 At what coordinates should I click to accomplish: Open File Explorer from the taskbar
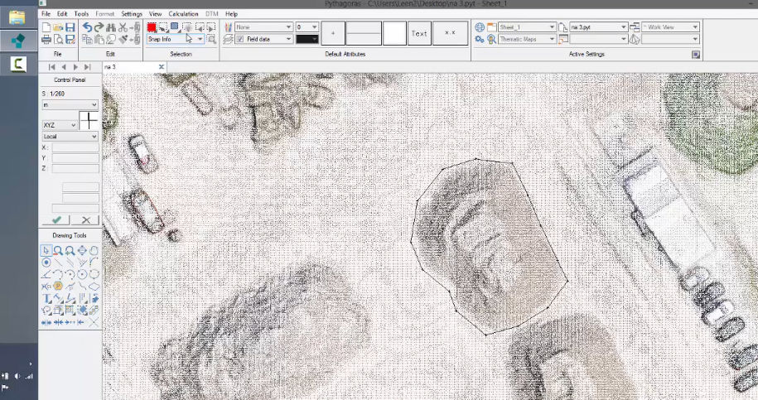coord(17,18)
